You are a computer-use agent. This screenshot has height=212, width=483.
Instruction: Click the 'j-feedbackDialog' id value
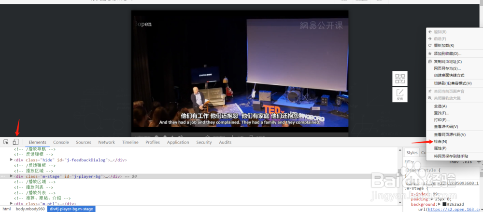pos(86,160)
